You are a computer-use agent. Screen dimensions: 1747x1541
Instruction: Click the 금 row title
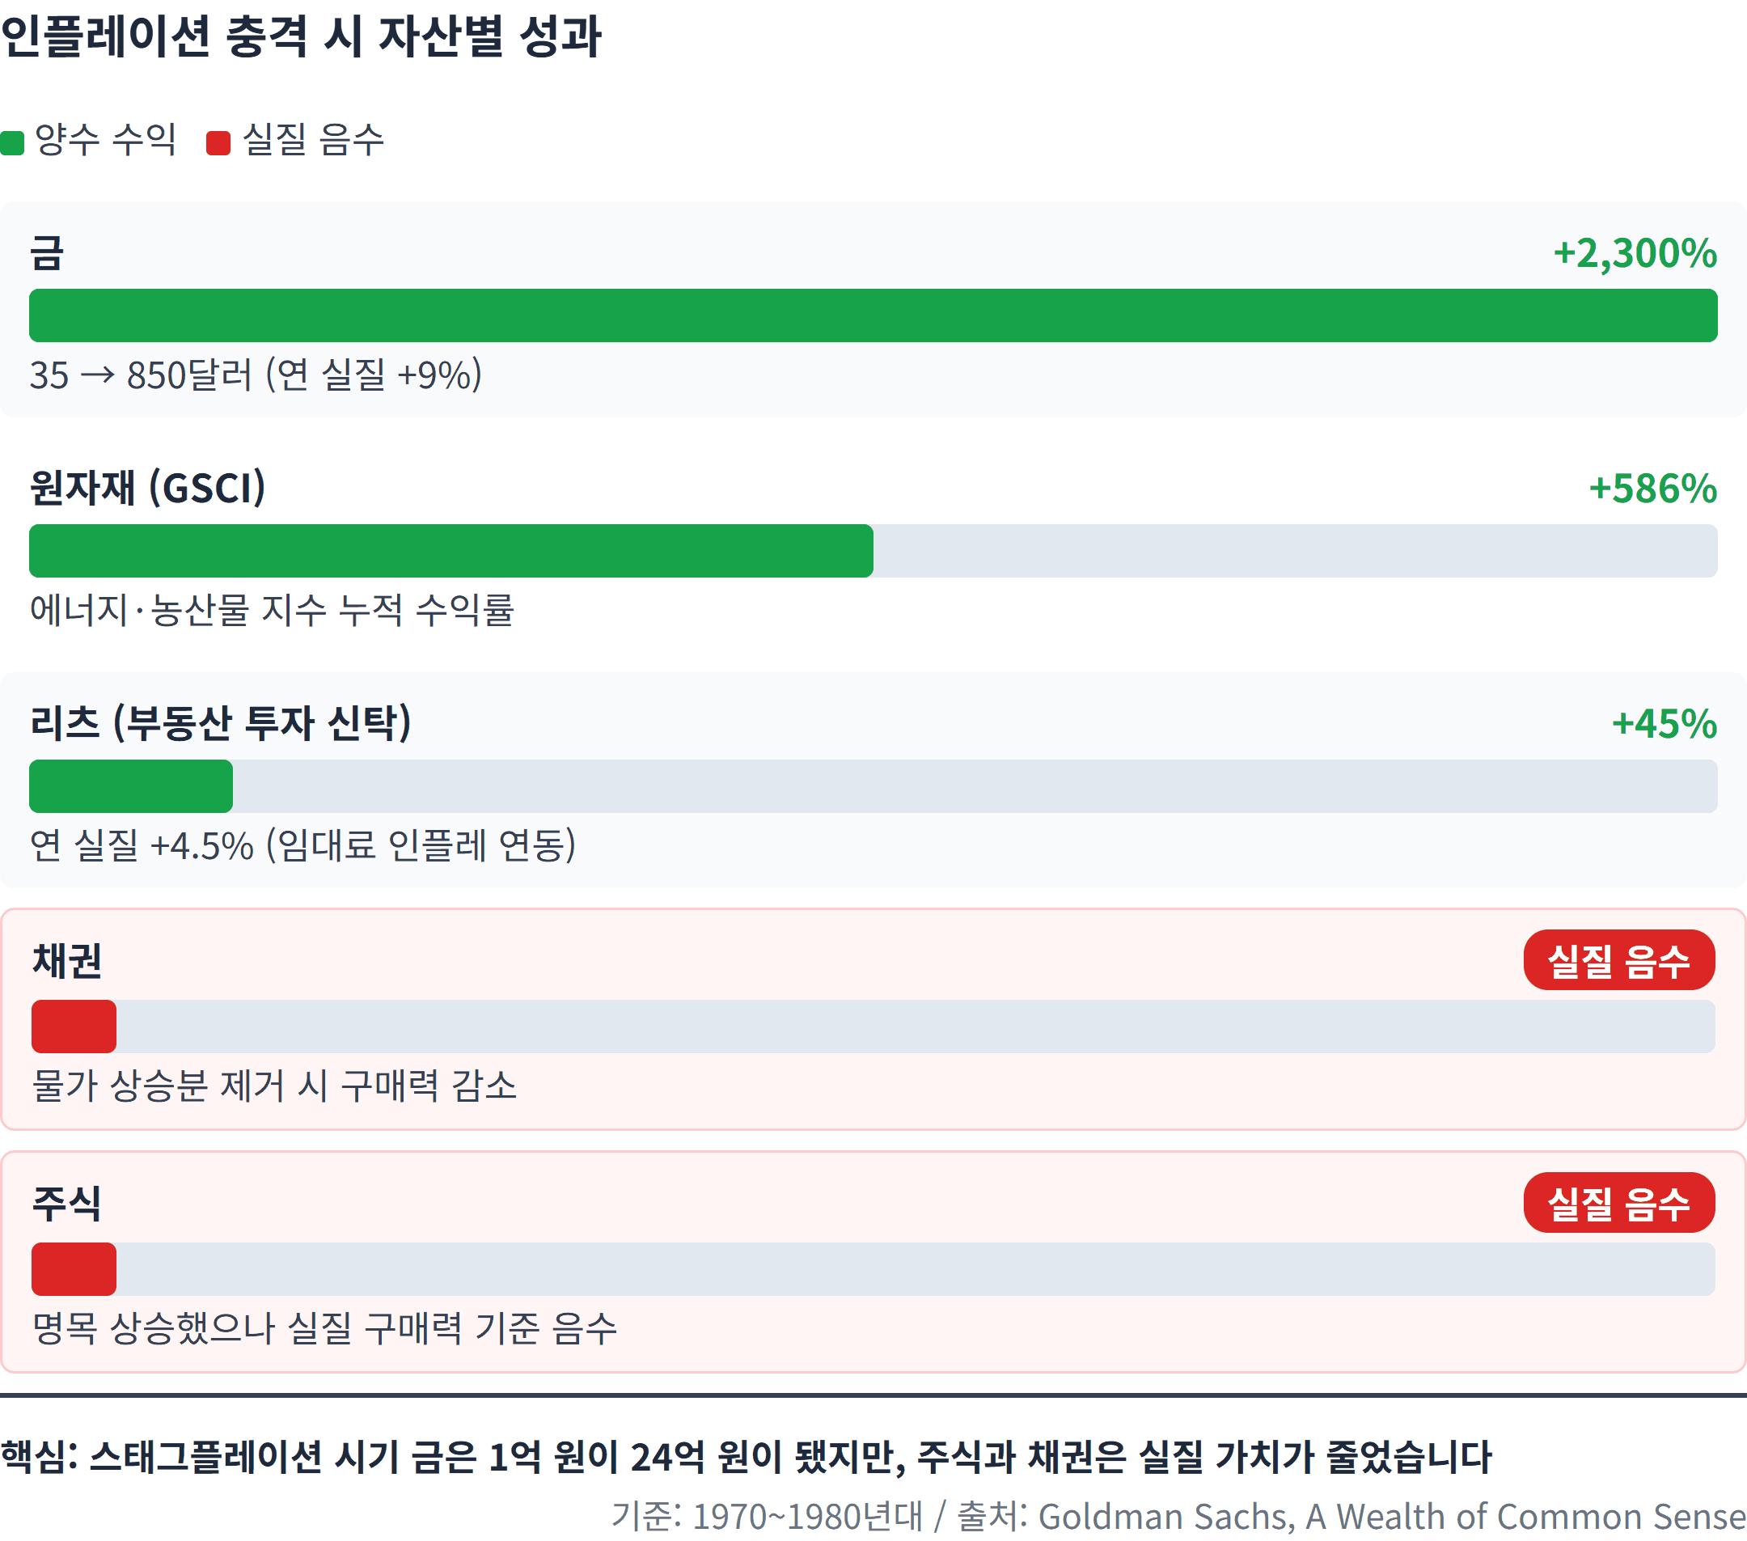pos(47,253)
